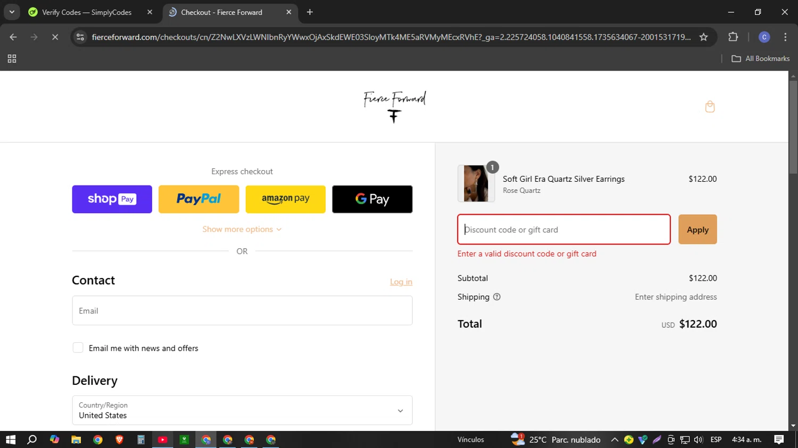This screenshot has width=798, height=448.
Task: Click the Enter shipping address text
Action: (676, 297)
